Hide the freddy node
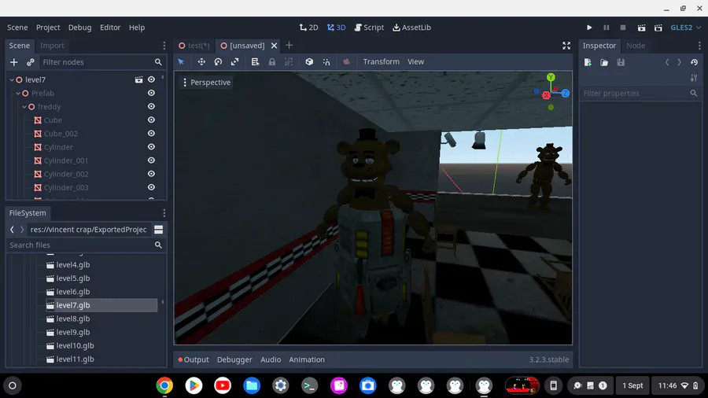Viewport: 708px width, 398px height. pyautogui.click(x=151, y=106)
